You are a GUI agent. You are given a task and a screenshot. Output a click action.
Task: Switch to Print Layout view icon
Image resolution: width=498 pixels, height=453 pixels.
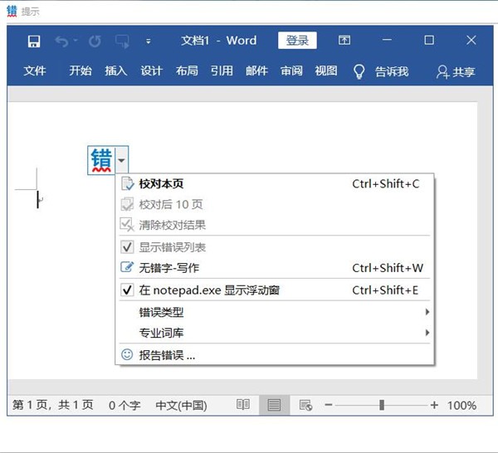(274, 405)
